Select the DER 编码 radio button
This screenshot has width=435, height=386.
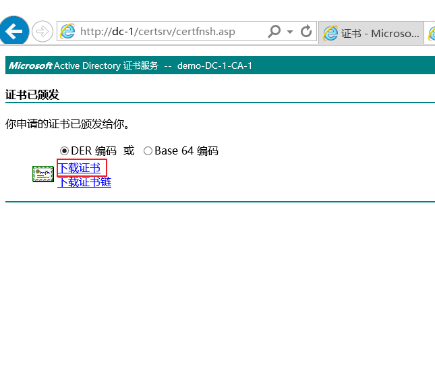pos(64,151)
